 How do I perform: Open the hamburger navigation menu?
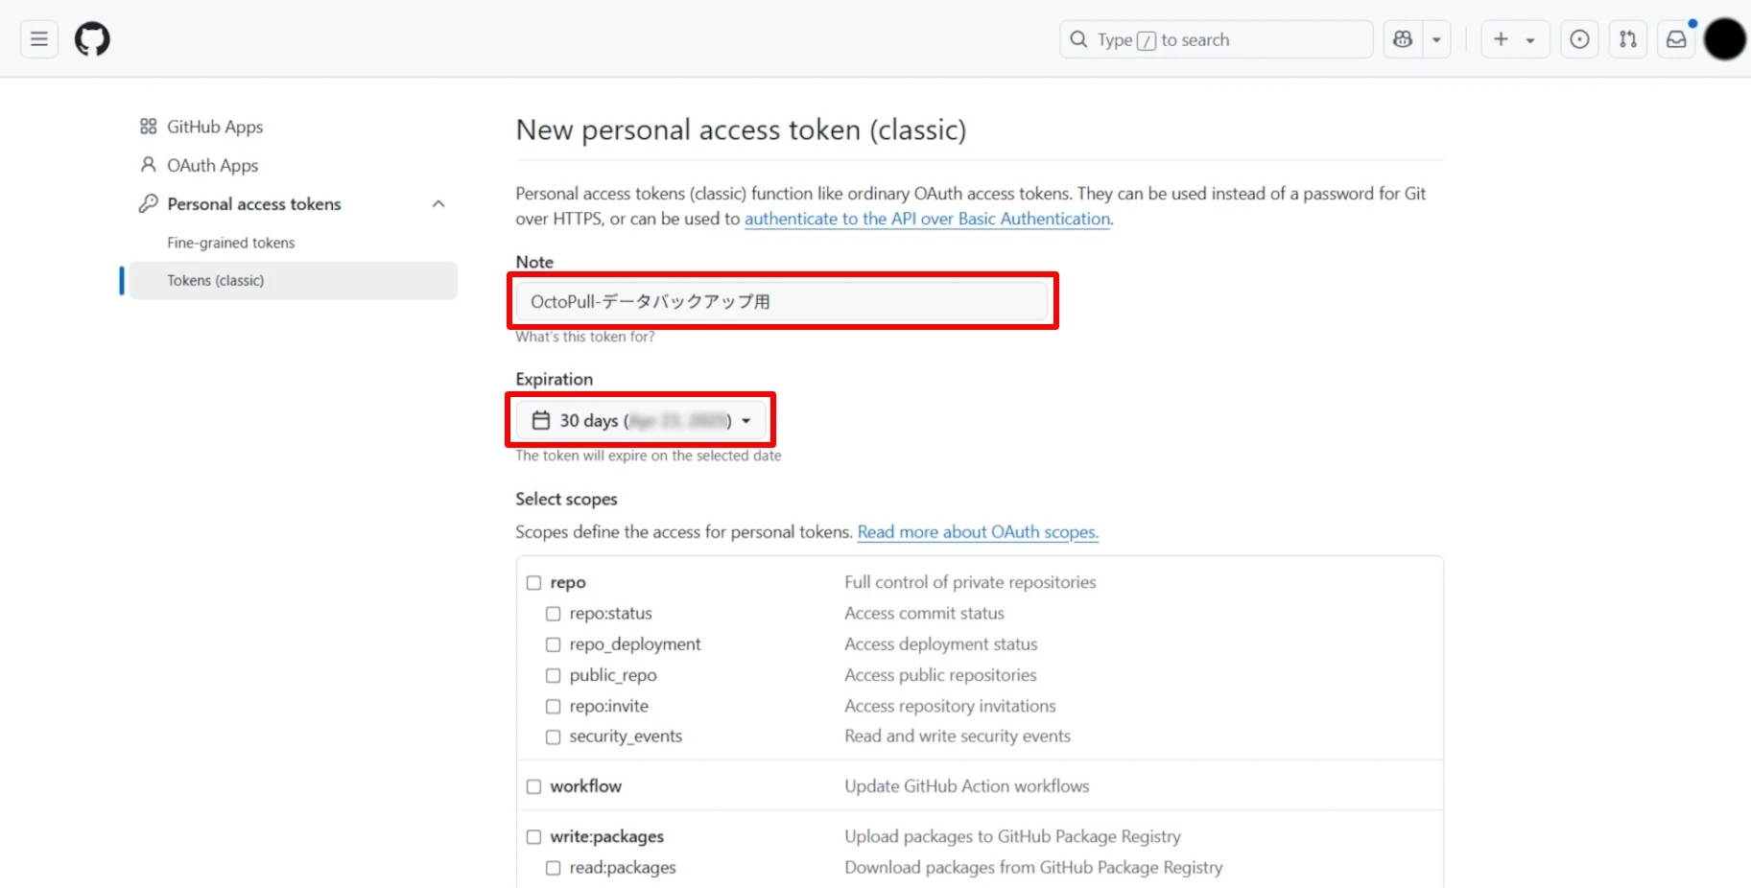39,39
